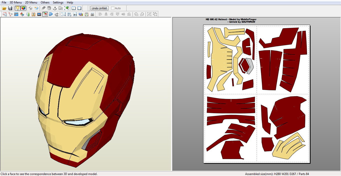Click the ungroup parts icon
The height and width of the screenshot is (176, 341).
[x=155, y=14]
